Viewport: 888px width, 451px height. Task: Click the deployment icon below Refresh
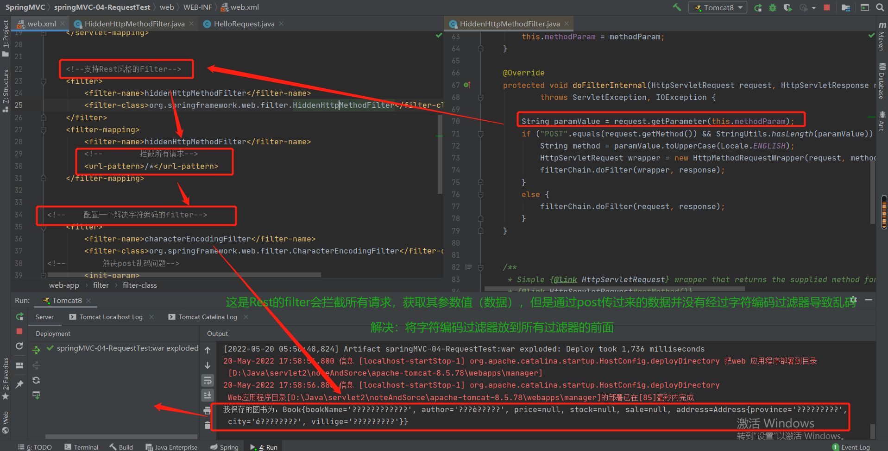click(x=36, y=395)
